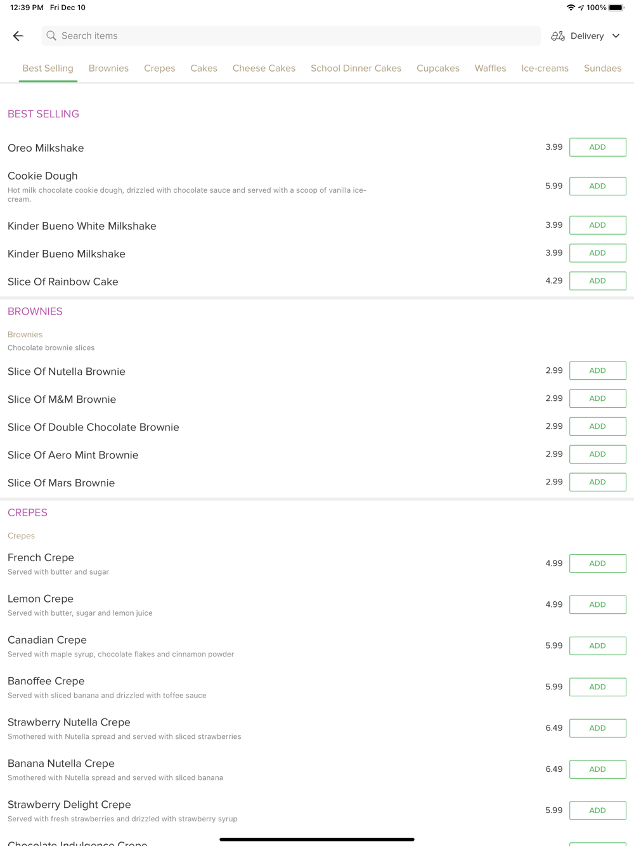
Task: Add Banana Nutella Crepe
Action: (x=597, y=769)
